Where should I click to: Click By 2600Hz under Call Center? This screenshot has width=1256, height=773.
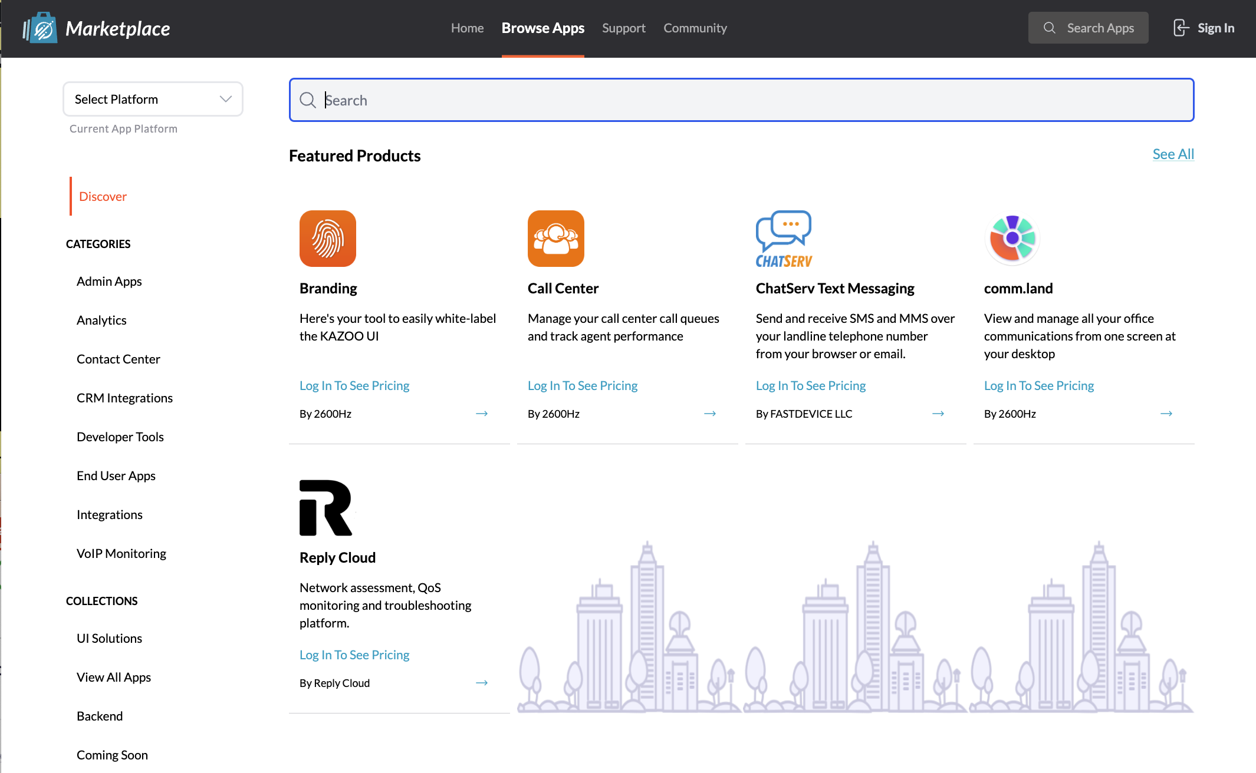(554, 414)
